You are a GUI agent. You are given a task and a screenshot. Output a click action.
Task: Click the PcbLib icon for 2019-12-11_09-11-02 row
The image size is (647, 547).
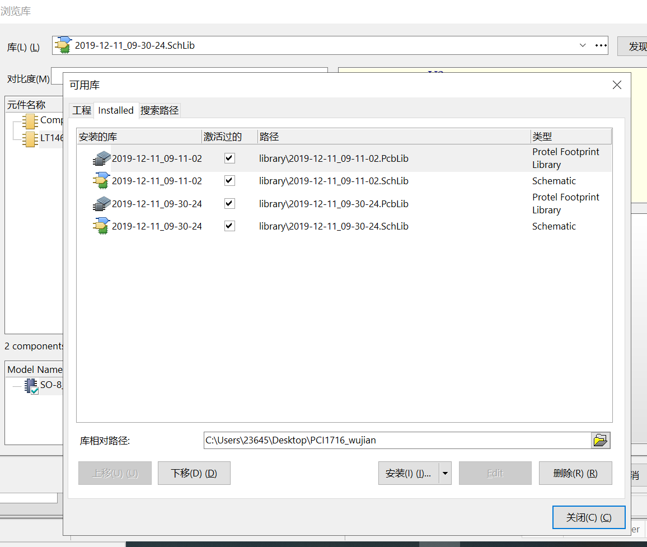coord(101,158)
